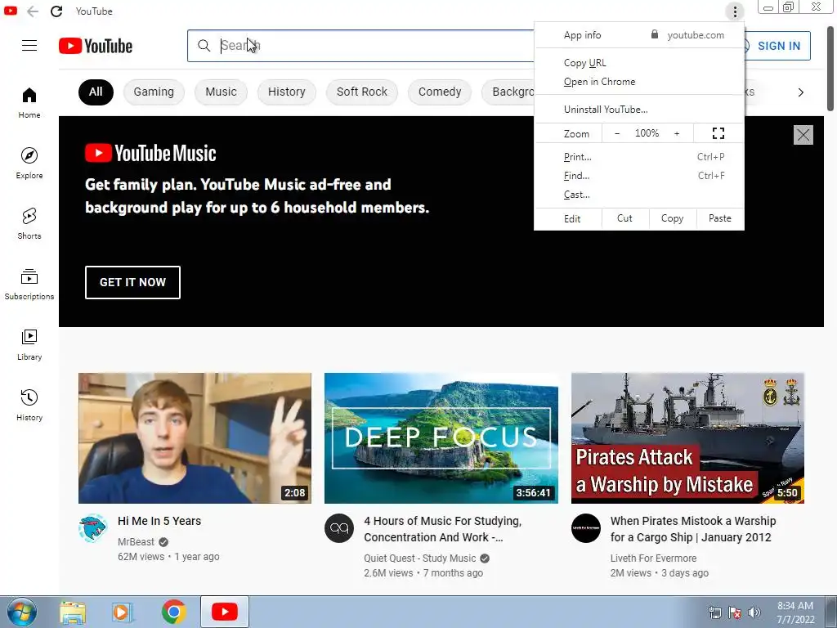
Task: Open the MrBeast video thumbnail
Action: 195,438
